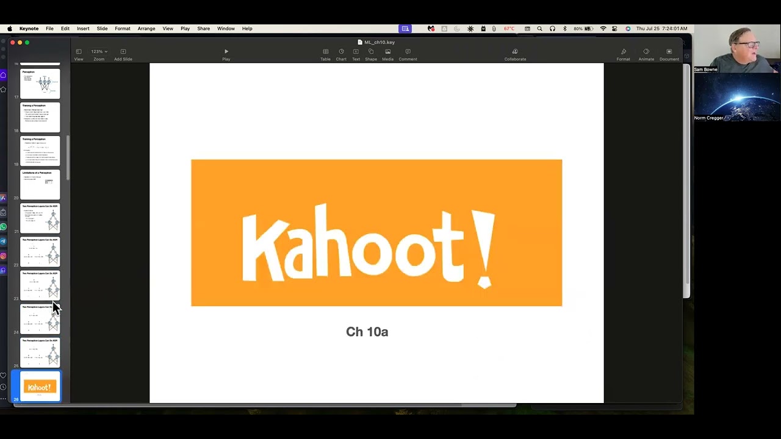781x439 pixels.
Task: Select the "Ch 10a" text on slide
Action: coord(367,332)
